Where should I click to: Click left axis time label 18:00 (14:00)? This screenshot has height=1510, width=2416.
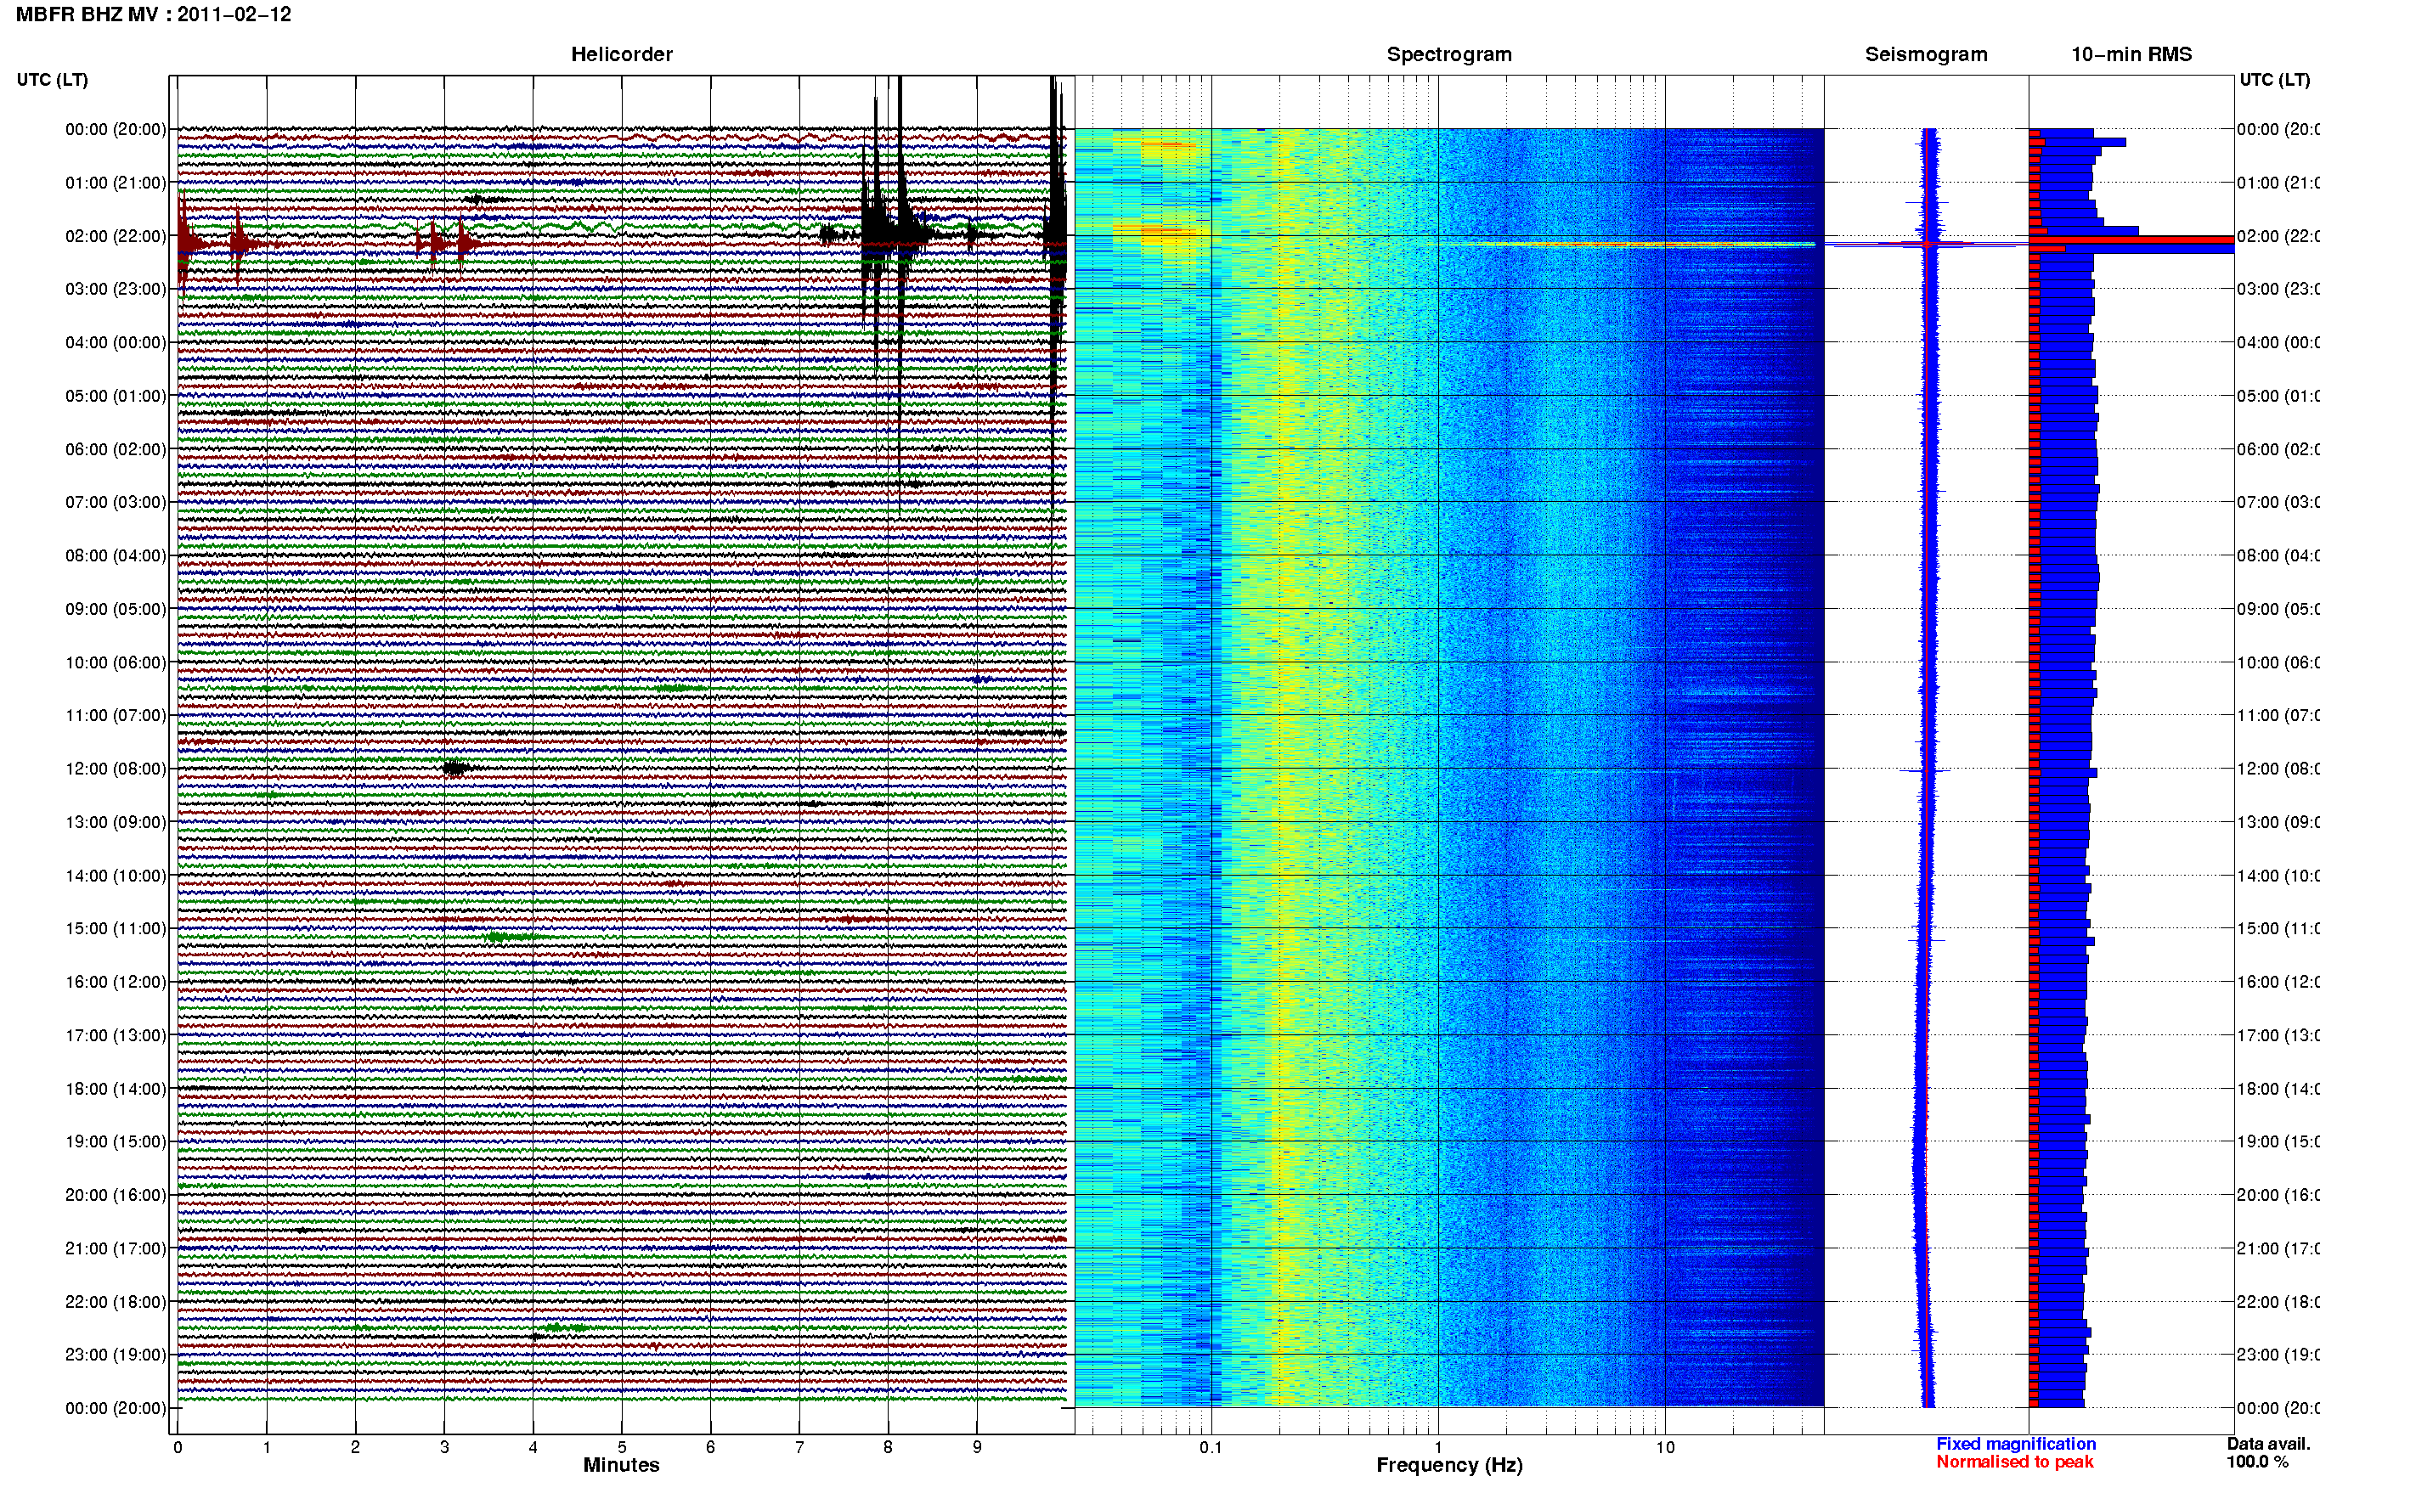pyautogui.click(x=116, y=1090)
